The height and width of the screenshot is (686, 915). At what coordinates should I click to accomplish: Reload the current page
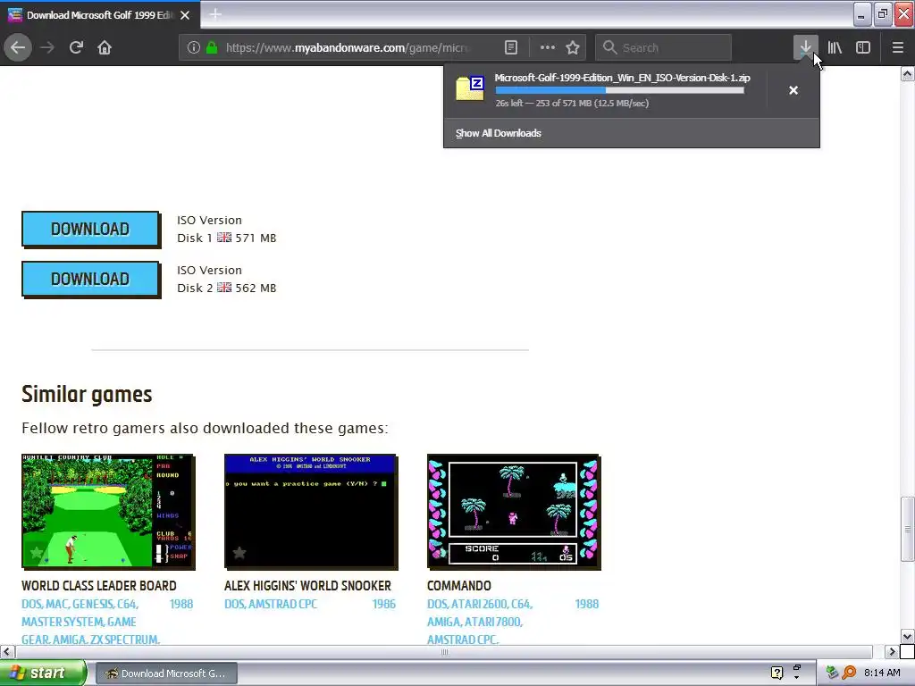pos(76,47)
